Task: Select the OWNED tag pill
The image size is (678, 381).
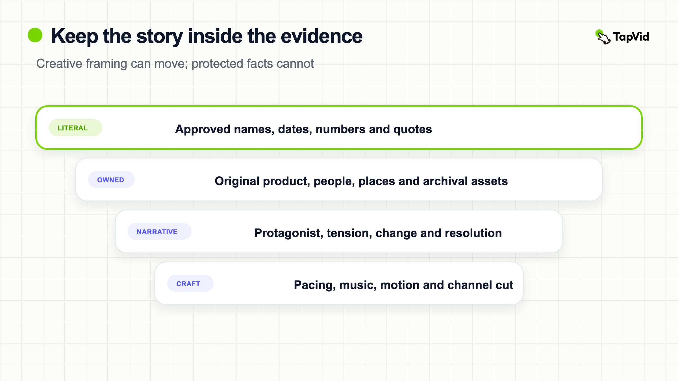Action: click(111, 180)
